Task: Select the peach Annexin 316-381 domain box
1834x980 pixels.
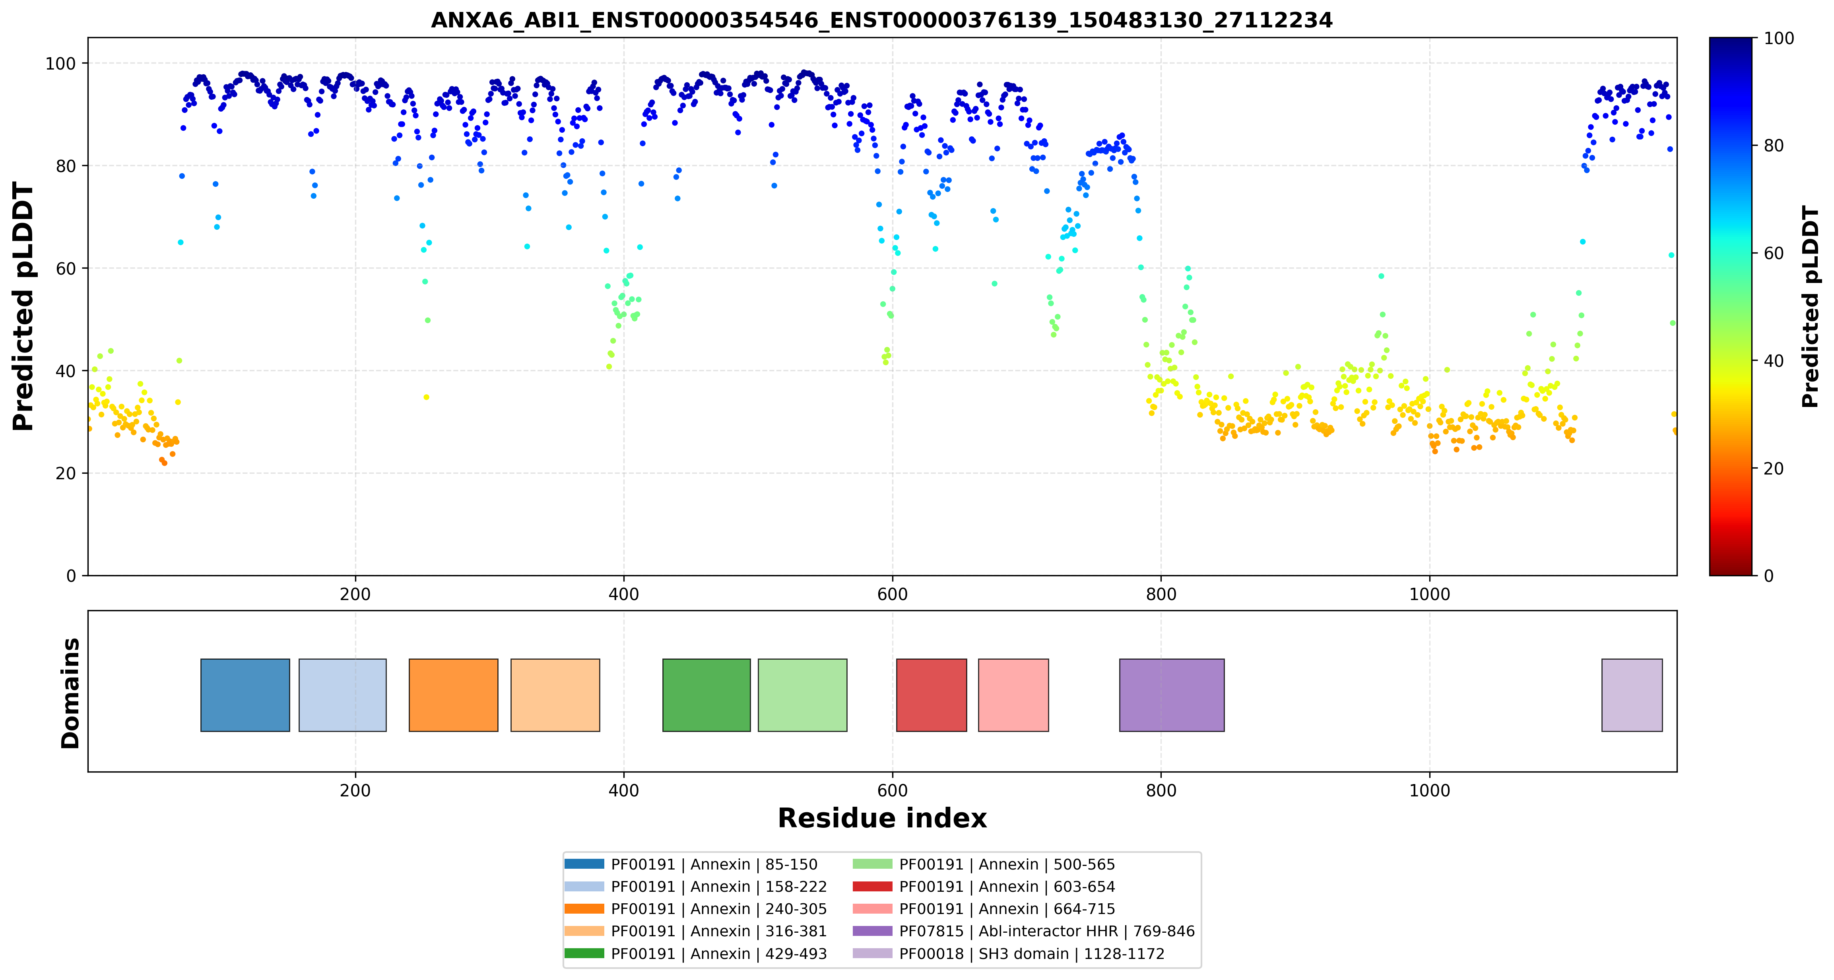Action: click(555, 695)
